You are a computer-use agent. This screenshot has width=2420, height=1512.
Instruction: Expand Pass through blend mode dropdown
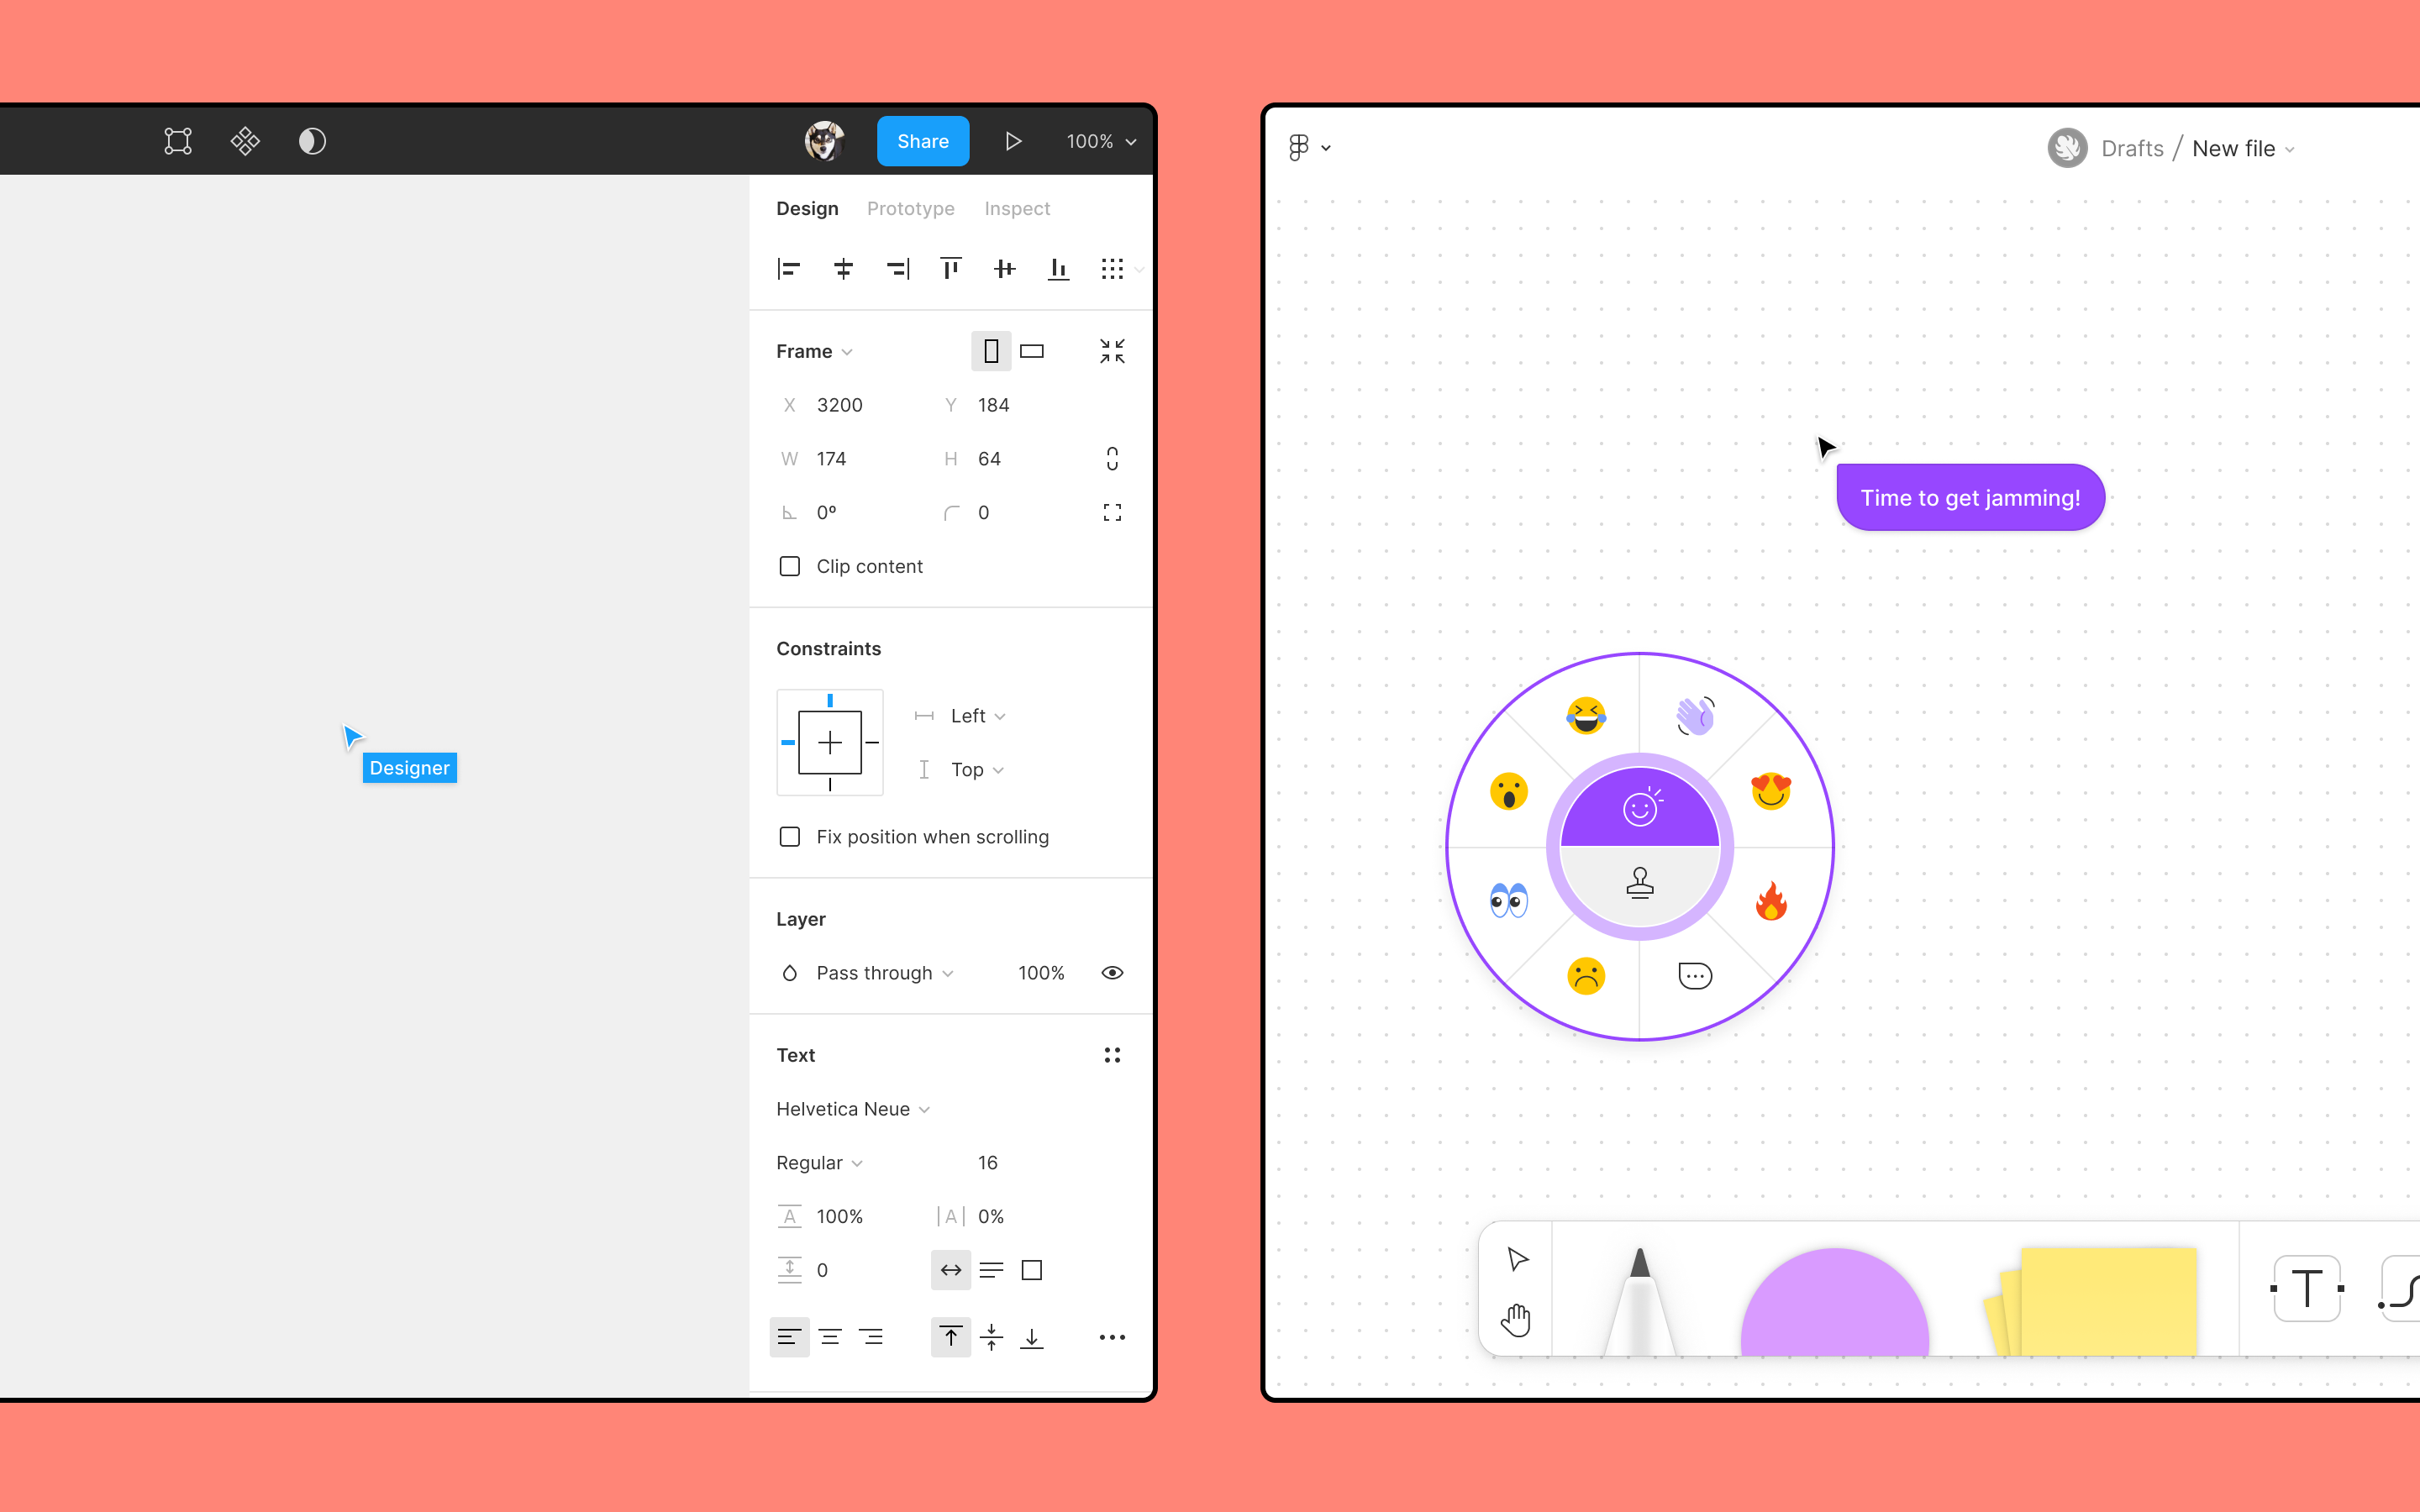click(950, 972)
